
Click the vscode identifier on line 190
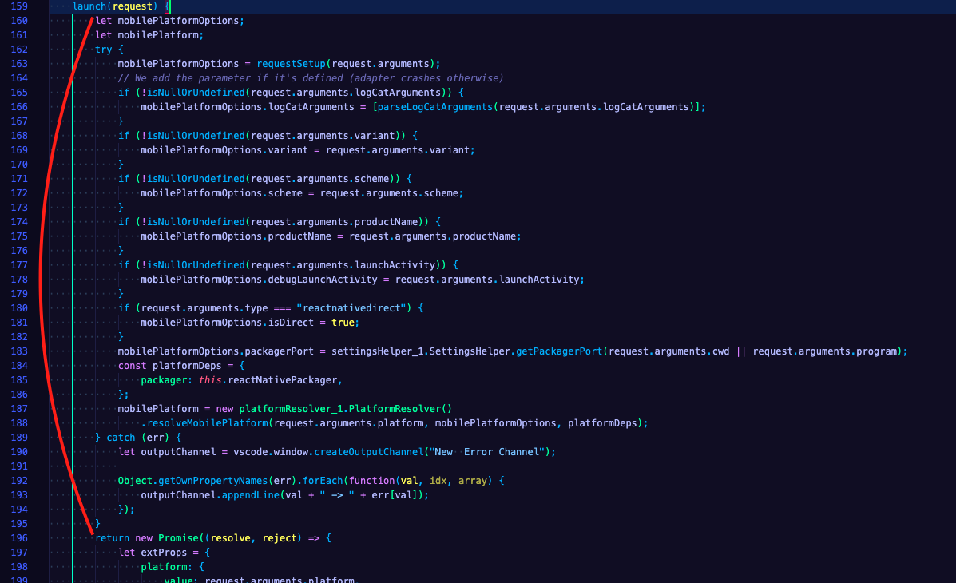coord(251,452)
